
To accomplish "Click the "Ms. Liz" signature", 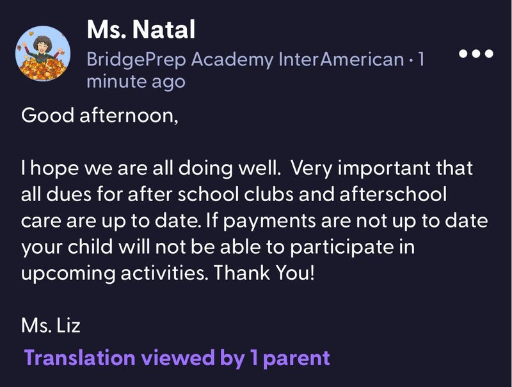I will (x=51, y=326).
